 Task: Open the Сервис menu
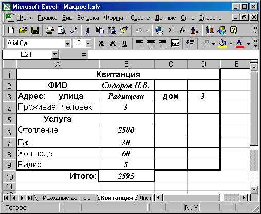pos(140,18)
